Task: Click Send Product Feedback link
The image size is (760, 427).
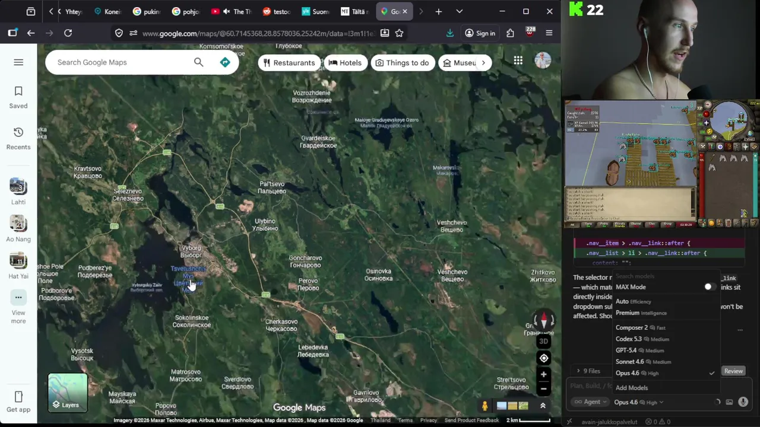Action: [x=471, y=420]
